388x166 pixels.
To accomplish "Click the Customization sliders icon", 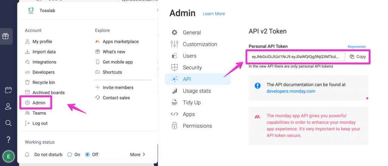I will (174, 44).
